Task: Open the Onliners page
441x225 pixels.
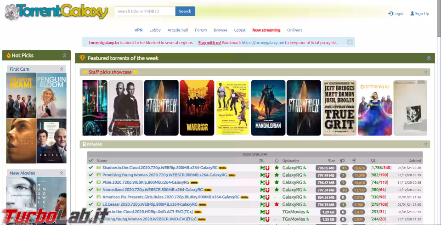Action: pyautogui.click(x=295, y=30)
